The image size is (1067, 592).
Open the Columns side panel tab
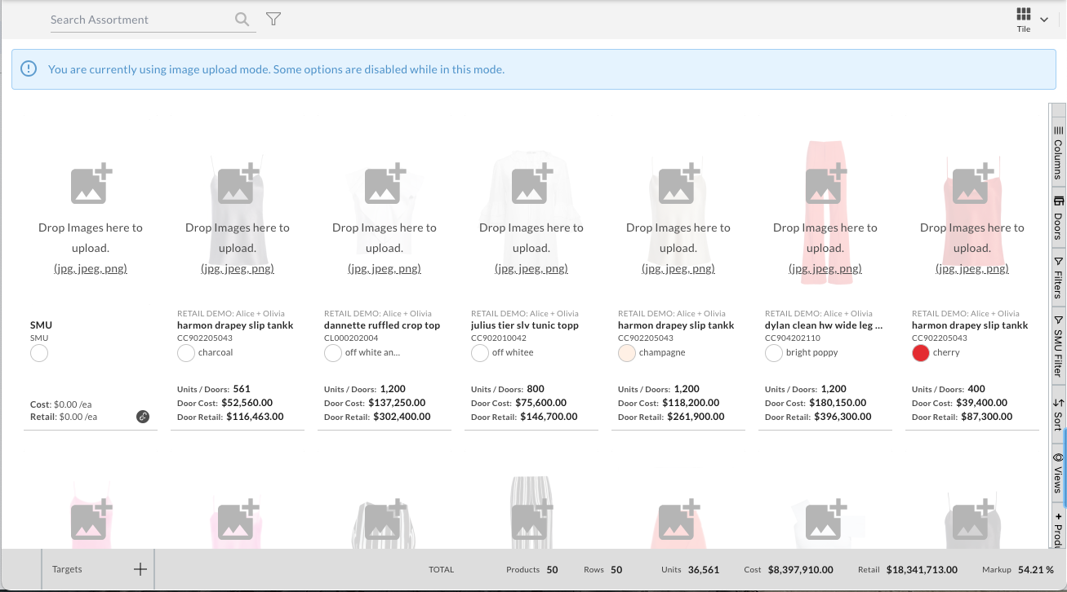click(1058, 152)
